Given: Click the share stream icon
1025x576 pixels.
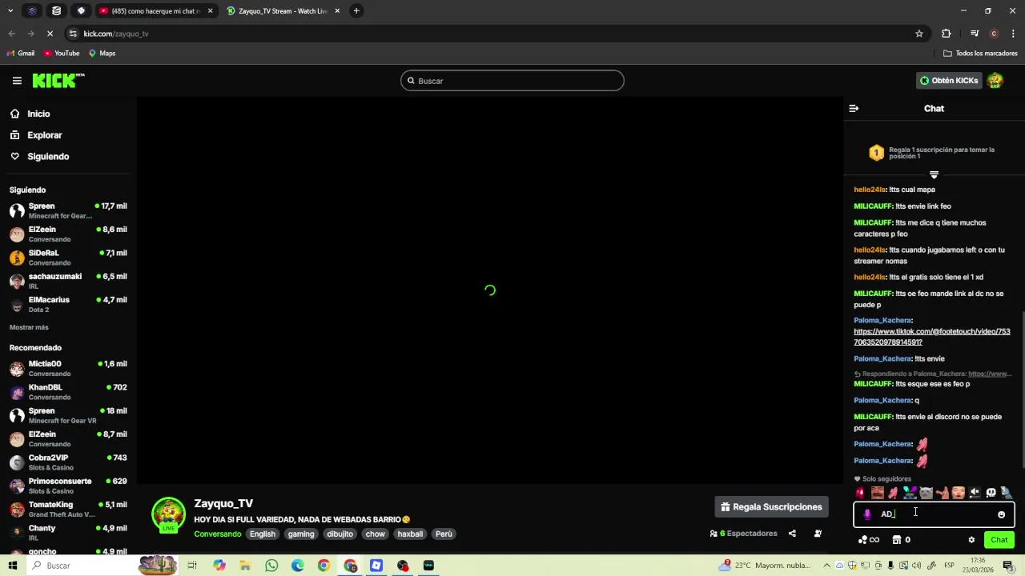Looking at the screenshot, I should 792,534.
